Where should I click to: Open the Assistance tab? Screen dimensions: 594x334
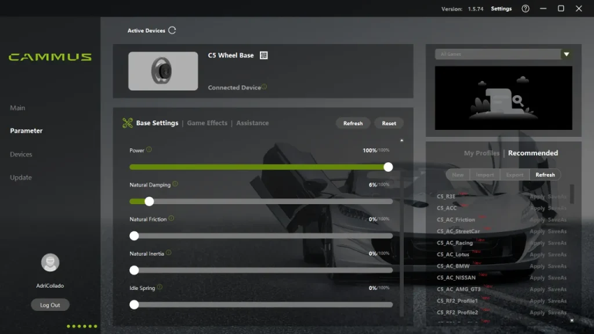[x=252, y=123]
